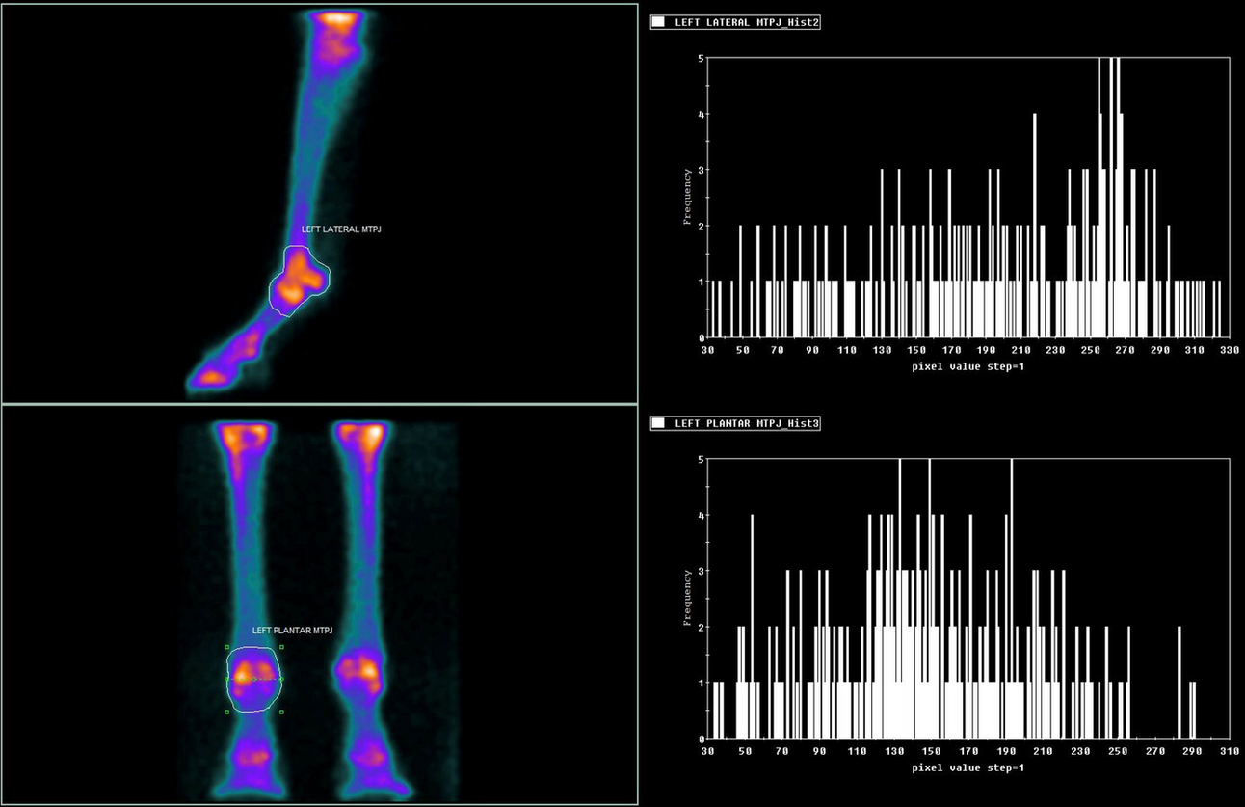The width and height of the screenshot is (1245, 807).
Task: Click the Frequency axis label on bottom histogram
Action: 686,598
